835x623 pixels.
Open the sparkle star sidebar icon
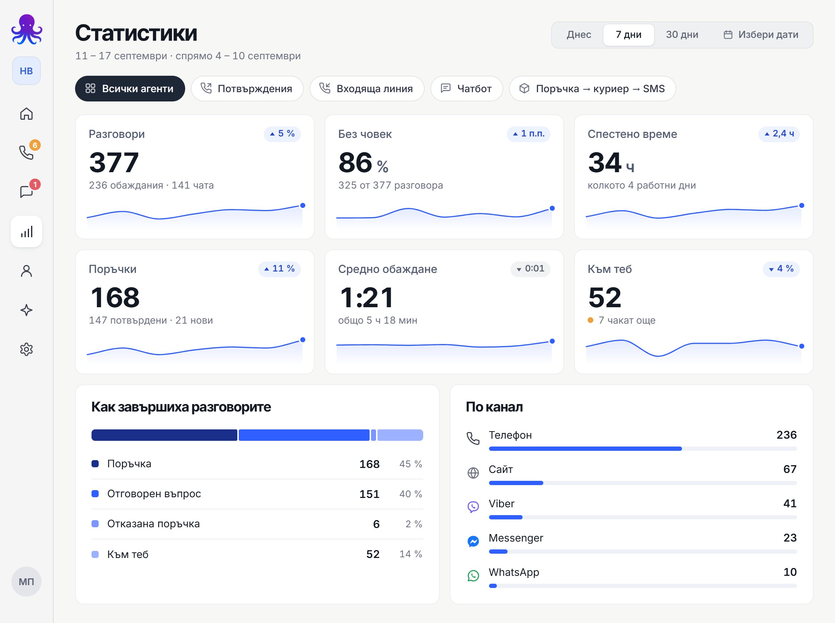click(x=26, y=310)
